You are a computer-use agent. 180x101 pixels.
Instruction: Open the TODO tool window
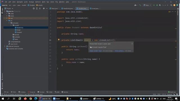coord(13,92)
